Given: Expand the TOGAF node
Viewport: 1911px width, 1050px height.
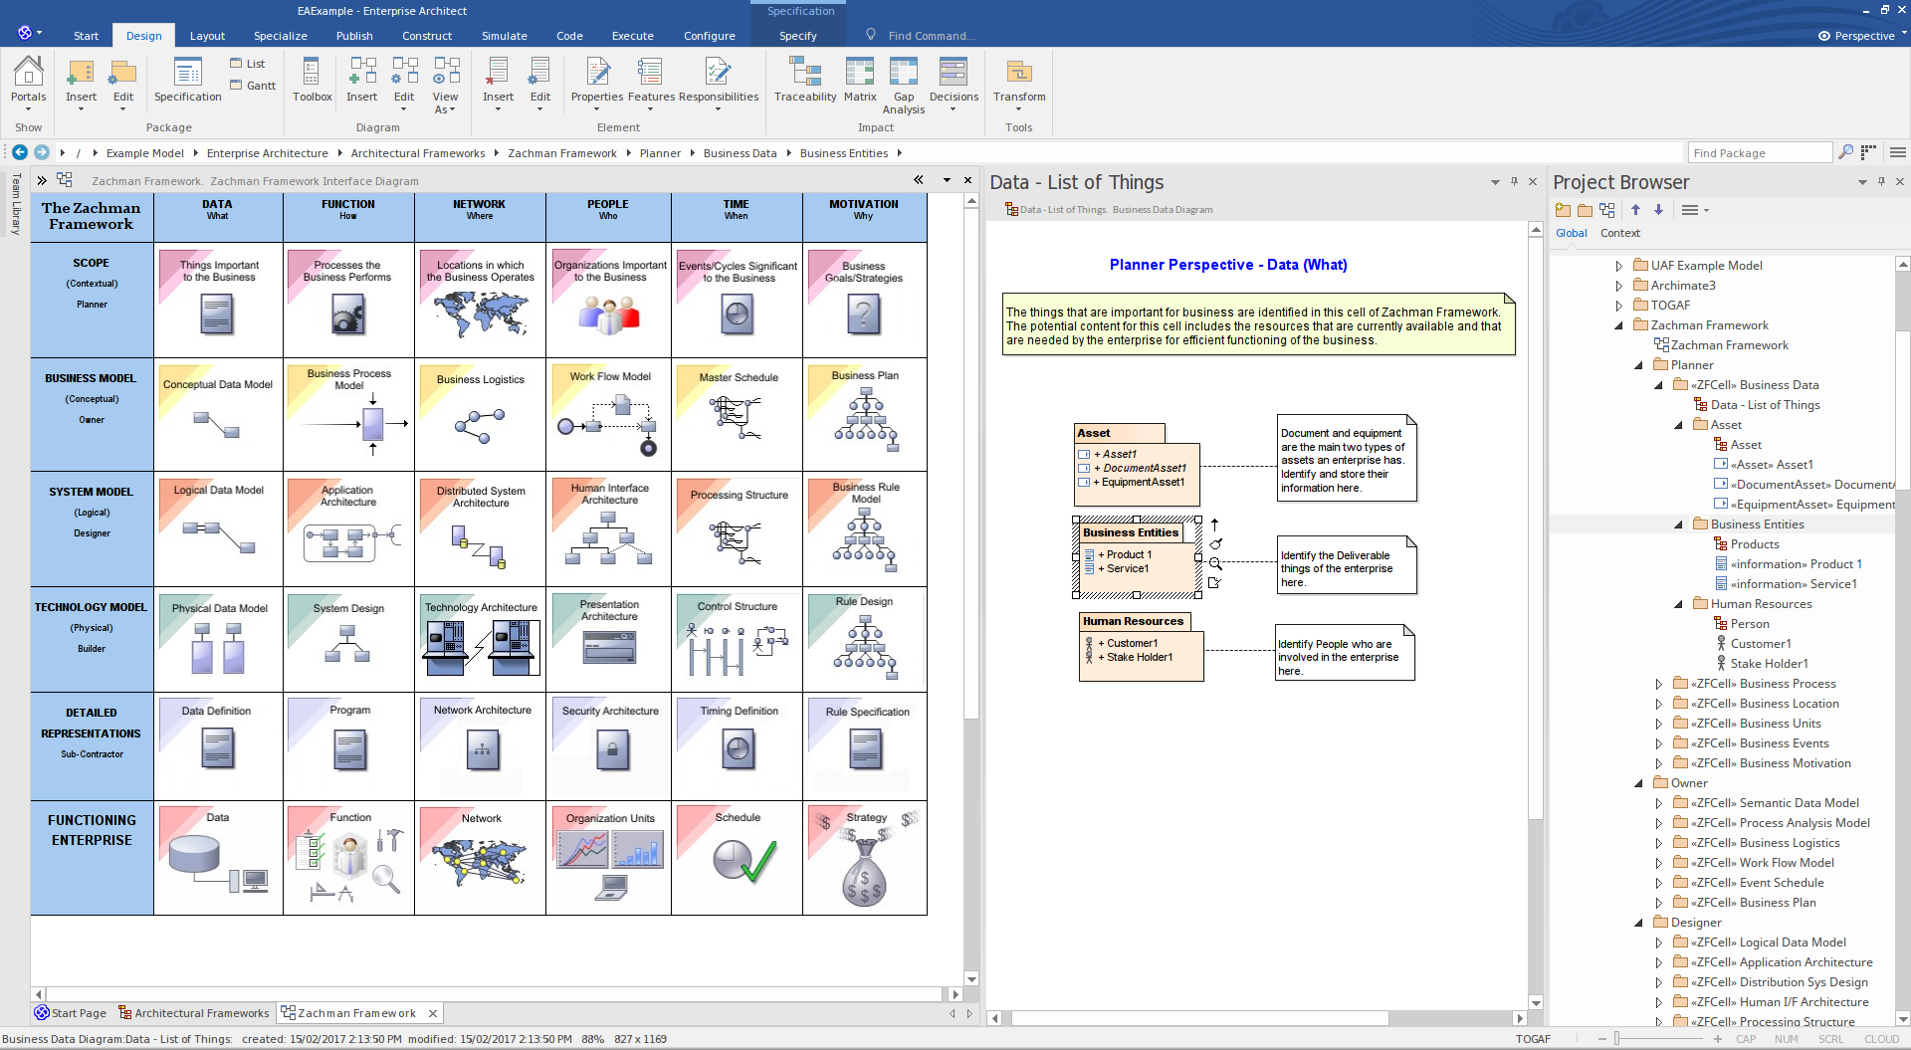Looking at the screenshot, I should (x=1618, y=306).
